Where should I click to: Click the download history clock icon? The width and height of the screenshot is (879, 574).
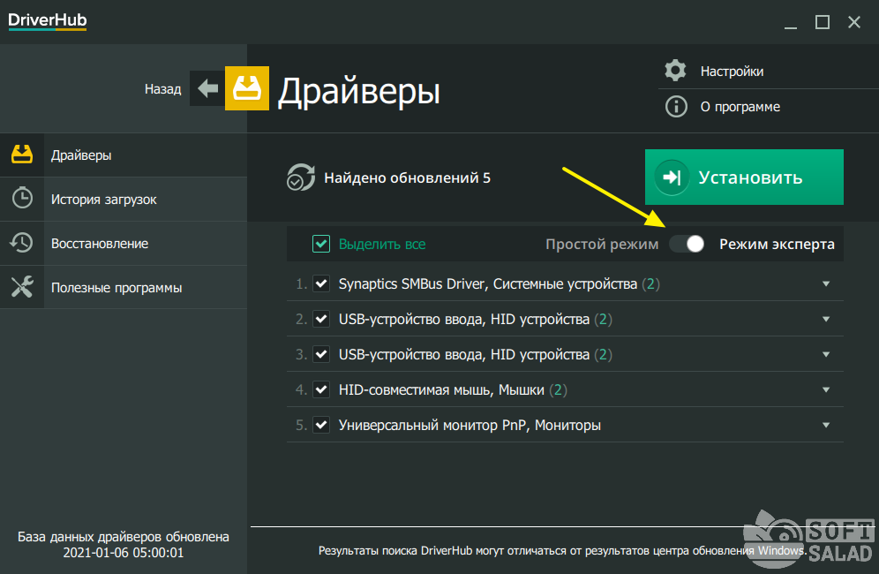pos(22,198)
